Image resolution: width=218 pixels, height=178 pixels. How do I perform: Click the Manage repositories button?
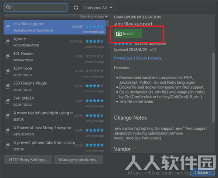tap(78, 160)
